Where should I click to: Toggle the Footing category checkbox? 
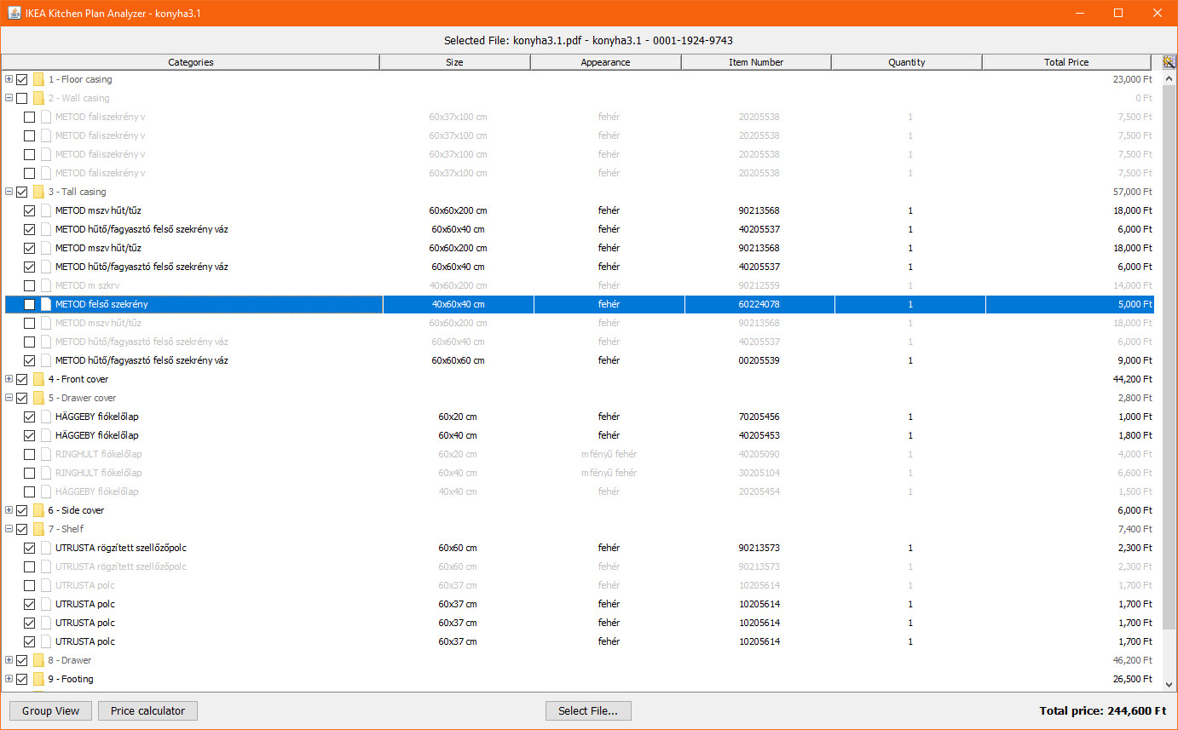[x=22, y=679]
